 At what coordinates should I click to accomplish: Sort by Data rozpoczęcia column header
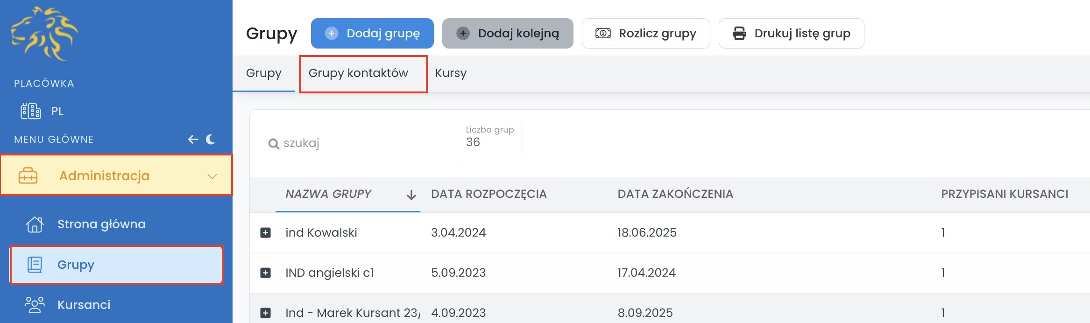click(x=488, y=194)
